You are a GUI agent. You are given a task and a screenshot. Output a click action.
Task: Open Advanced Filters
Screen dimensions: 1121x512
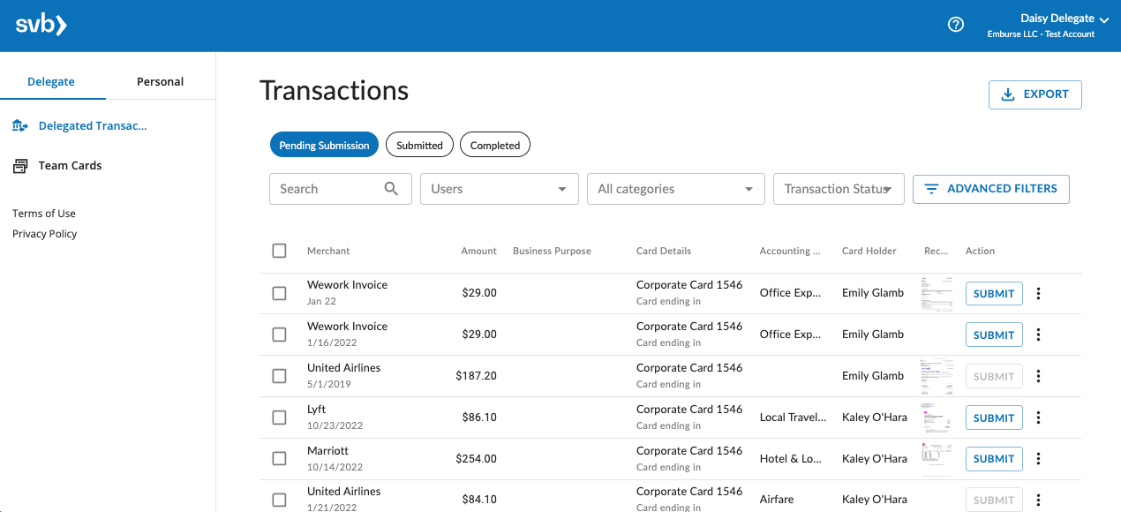pyautogui.click(x=991, y=189)
